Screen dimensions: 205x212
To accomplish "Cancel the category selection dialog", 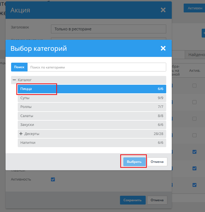I will click(x=157, y=162).
